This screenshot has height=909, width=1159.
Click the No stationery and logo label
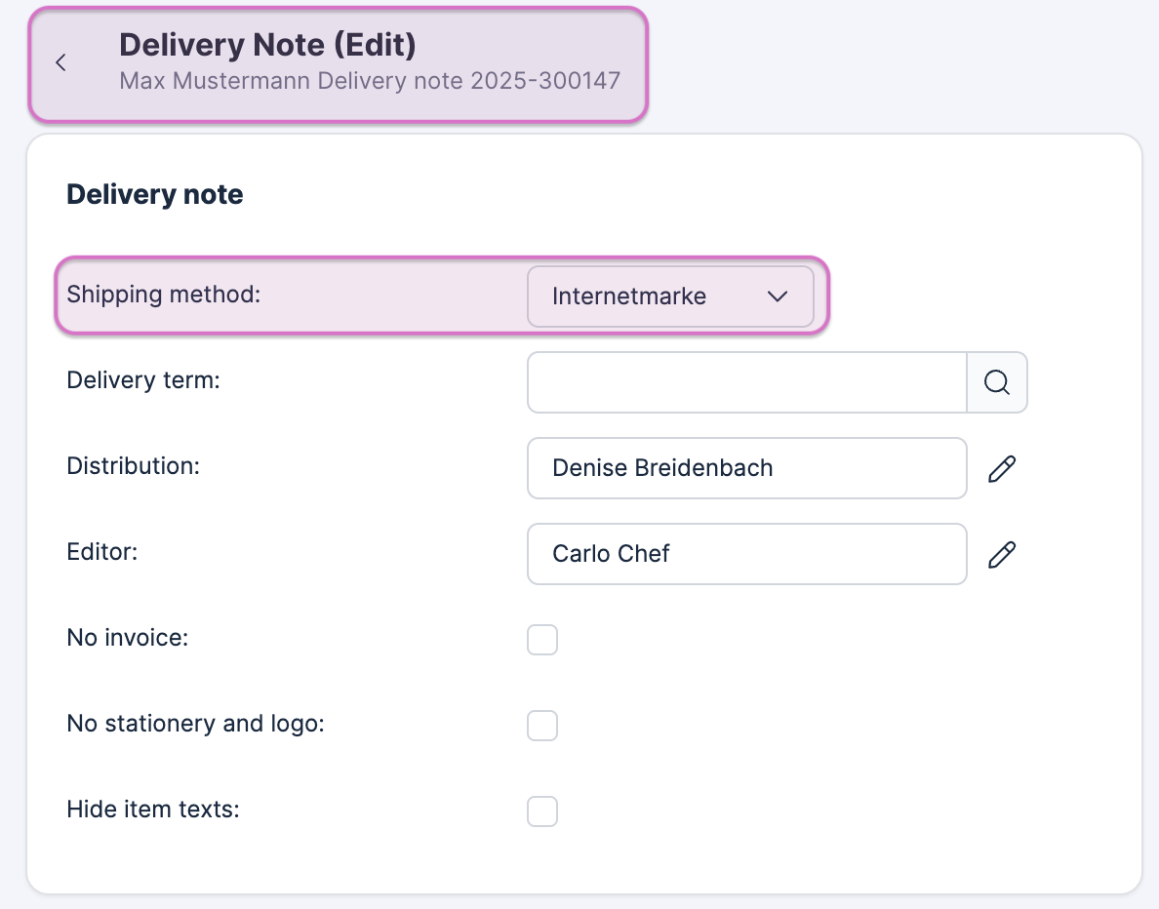[195, 724]
